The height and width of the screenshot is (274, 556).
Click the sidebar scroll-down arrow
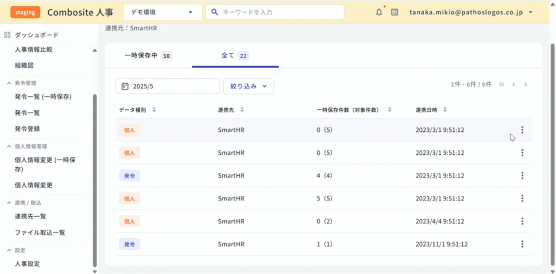pos(95,271)
